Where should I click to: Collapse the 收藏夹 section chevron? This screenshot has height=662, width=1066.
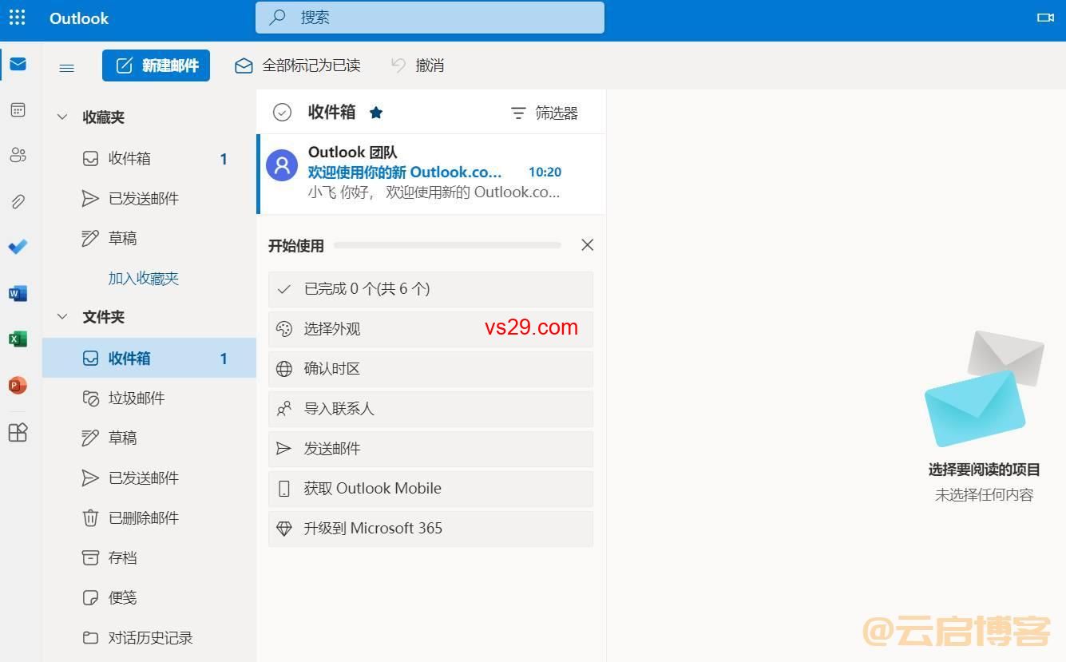61,117
